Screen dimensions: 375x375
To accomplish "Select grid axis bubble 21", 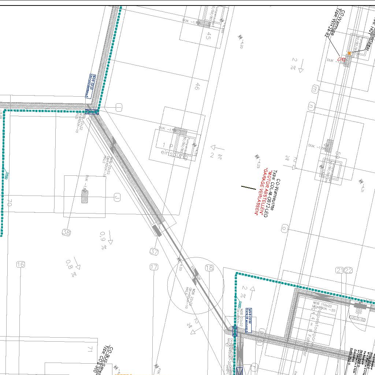I will (340, 270).
